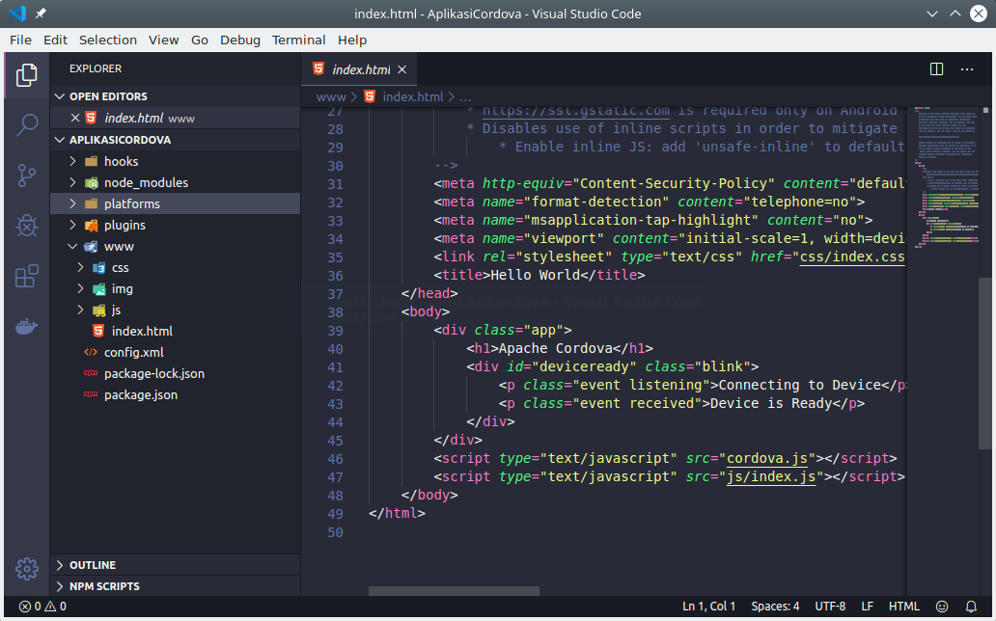
Task: Open the Manage gear menu
Action: (26, 569)
